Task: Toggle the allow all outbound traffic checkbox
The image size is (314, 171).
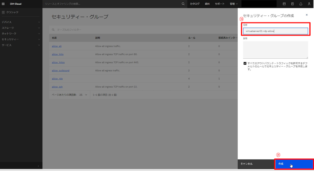Action: [245, 63]
